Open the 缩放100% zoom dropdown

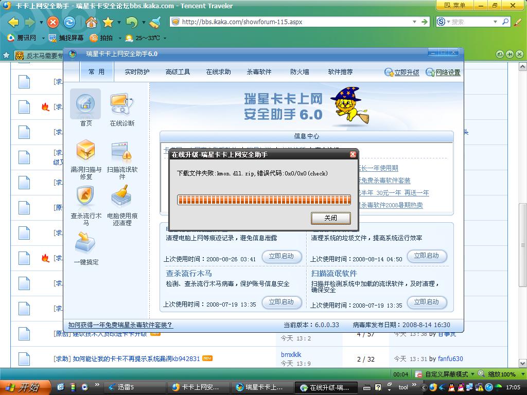click(x=522, y=374)
